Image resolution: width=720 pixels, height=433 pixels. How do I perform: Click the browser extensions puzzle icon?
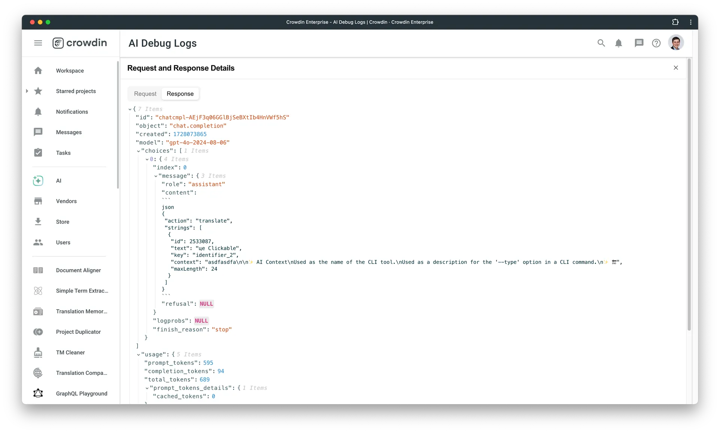675,22
